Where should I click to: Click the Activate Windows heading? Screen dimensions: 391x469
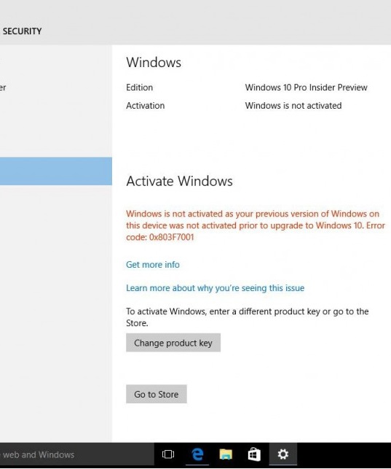[179, 182]
